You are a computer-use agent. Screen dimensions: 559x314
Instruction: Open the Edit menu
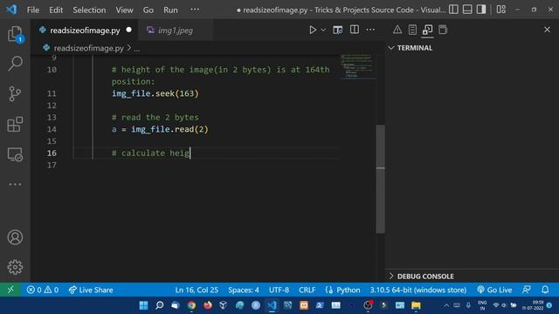pyautogui.click(x=56, y=10)
